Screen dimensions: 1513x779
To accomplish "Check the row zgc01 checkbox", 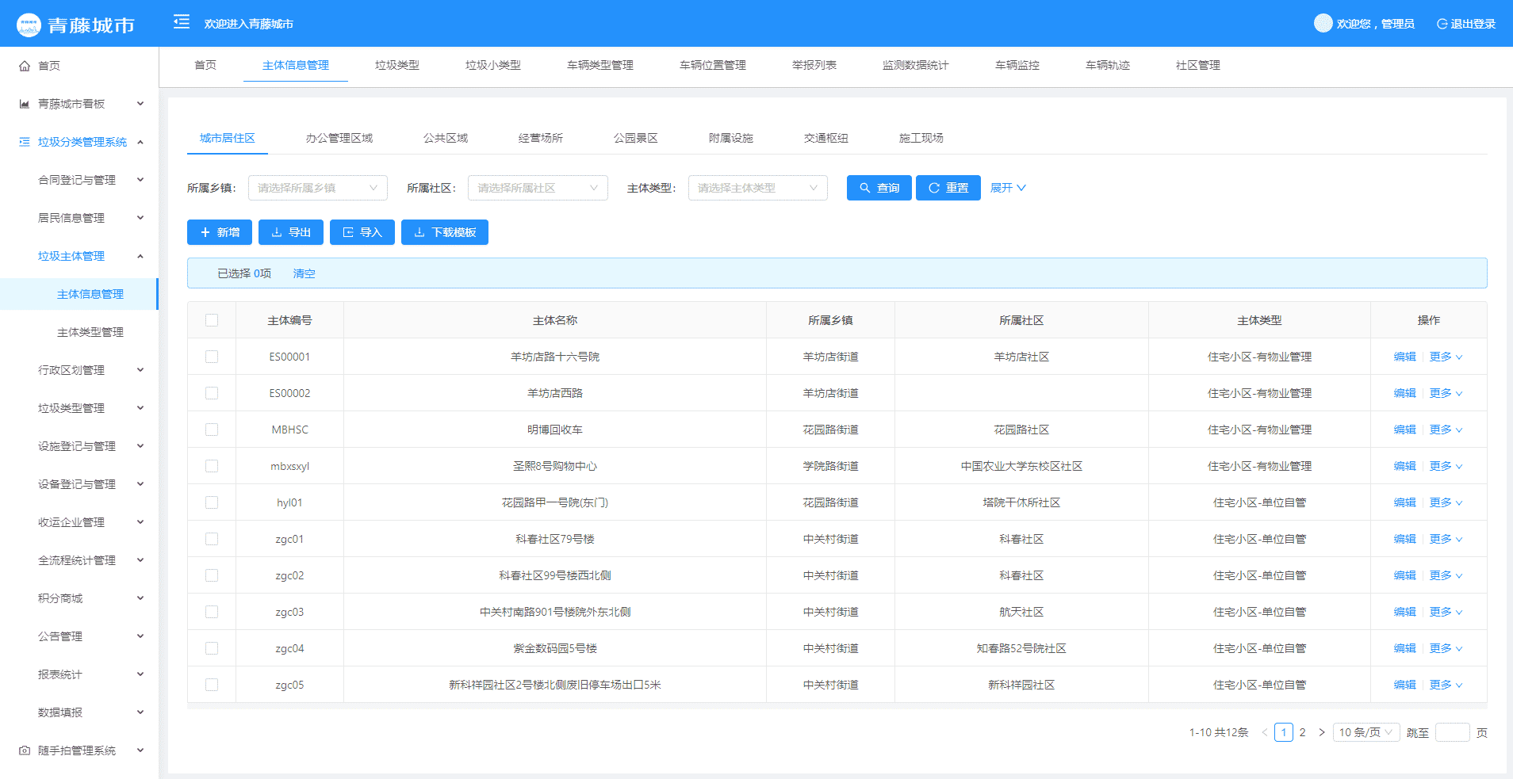I will coord(212,539).
